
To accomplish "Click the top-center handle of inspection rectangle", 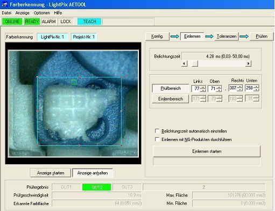I will pos(79,77).
